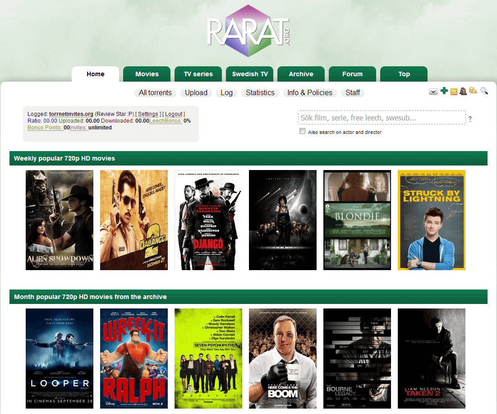Image resolution: width=497 pixels, height=414 pixels.
Task: Click the Logout link
Action: coord(174,114)
